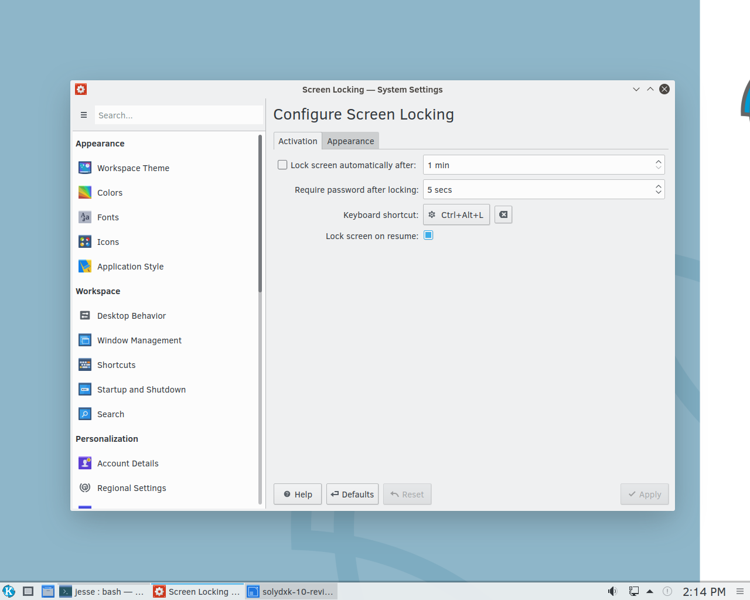Image resolution: width=750 pixels, height=600 pixels.
Task: Open the file manager icon in the taskbar
Action: tap(48, 591)
